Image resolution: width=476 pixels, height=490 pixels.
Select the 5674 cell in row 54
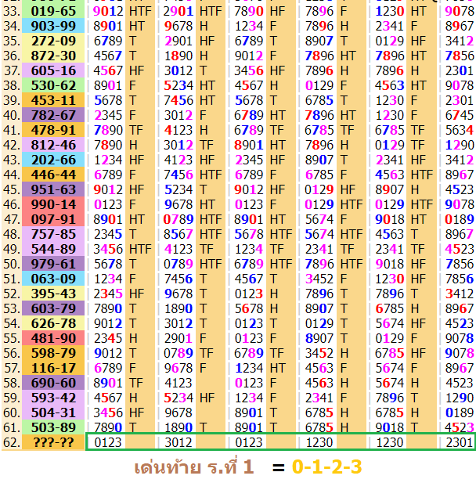pos(389,323)
